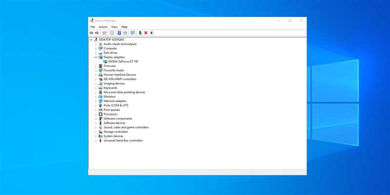Click the Network adapters category icon
Image resolution: width=390 pixels, height=195 pixels.
pyautogui.click(x=100, y=101)
